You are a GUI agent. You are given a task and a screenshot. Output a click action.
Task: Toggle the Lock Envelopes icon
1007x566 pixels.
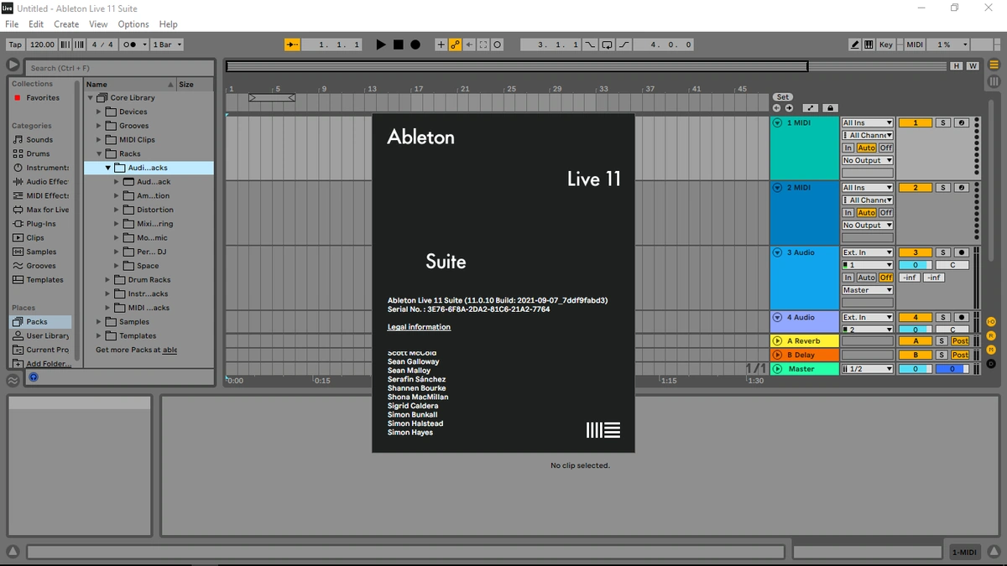(x=830, y=108)
